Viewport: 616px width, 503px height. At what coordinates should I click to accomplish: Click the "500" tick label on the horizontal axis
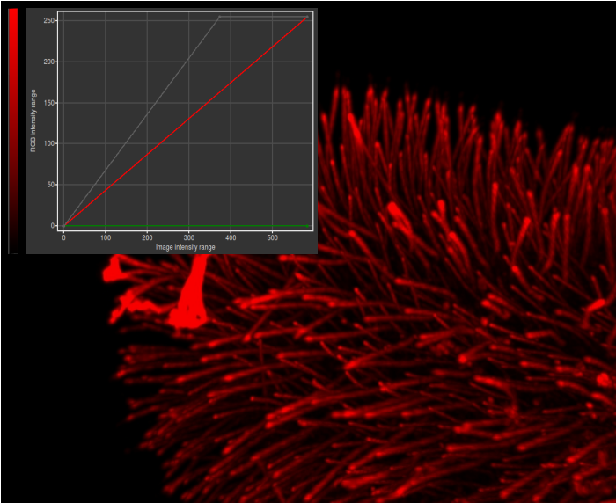click(272, 237)
